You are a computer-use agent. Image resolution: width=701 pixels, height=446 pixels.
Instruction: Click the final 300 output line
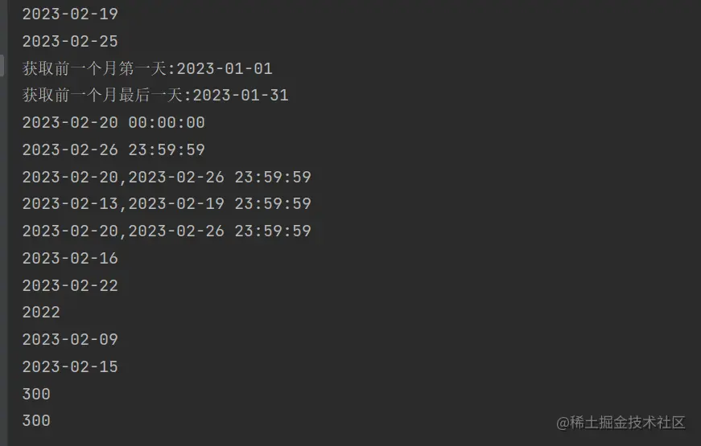[x=36, y=420]
